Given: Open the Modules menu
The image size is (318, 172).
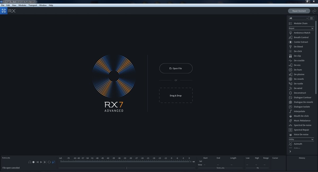Looking at the screenshot, I should [22, 5].
